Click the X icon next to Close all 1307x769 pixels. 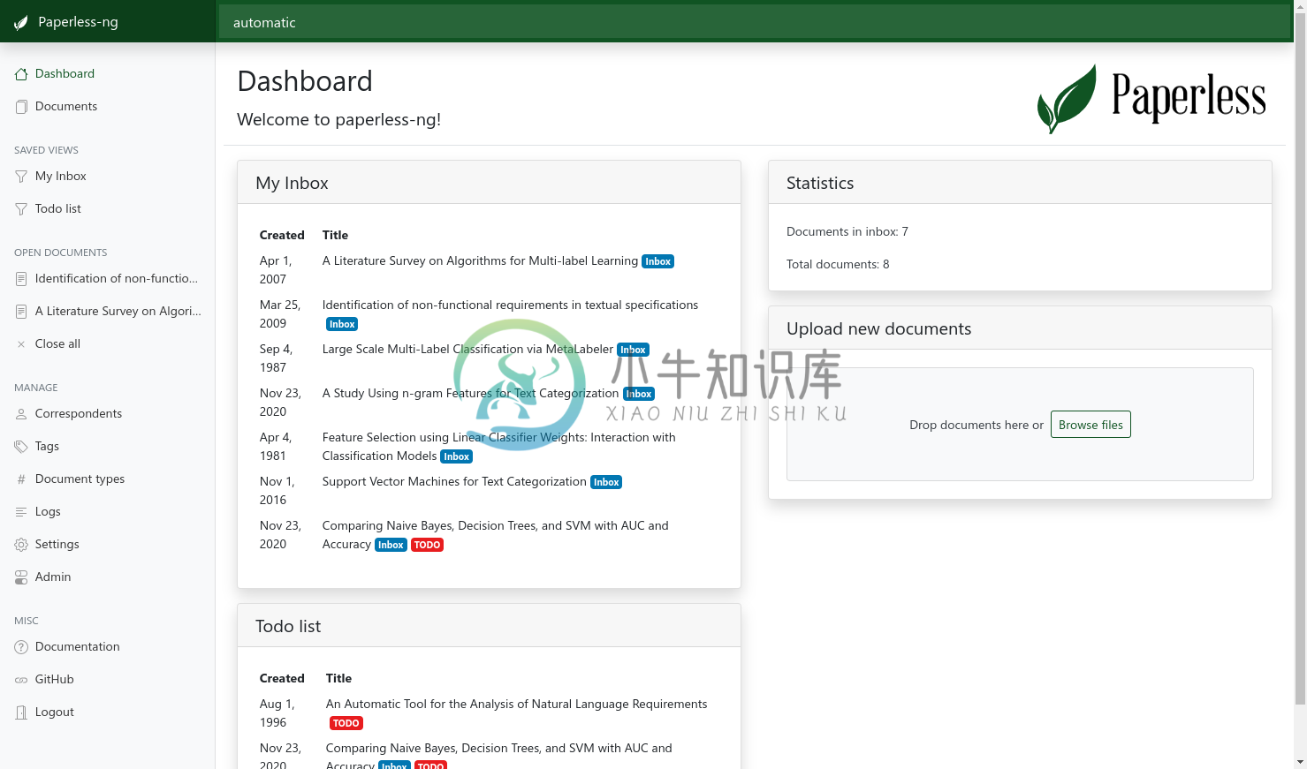tap(21, 344)
